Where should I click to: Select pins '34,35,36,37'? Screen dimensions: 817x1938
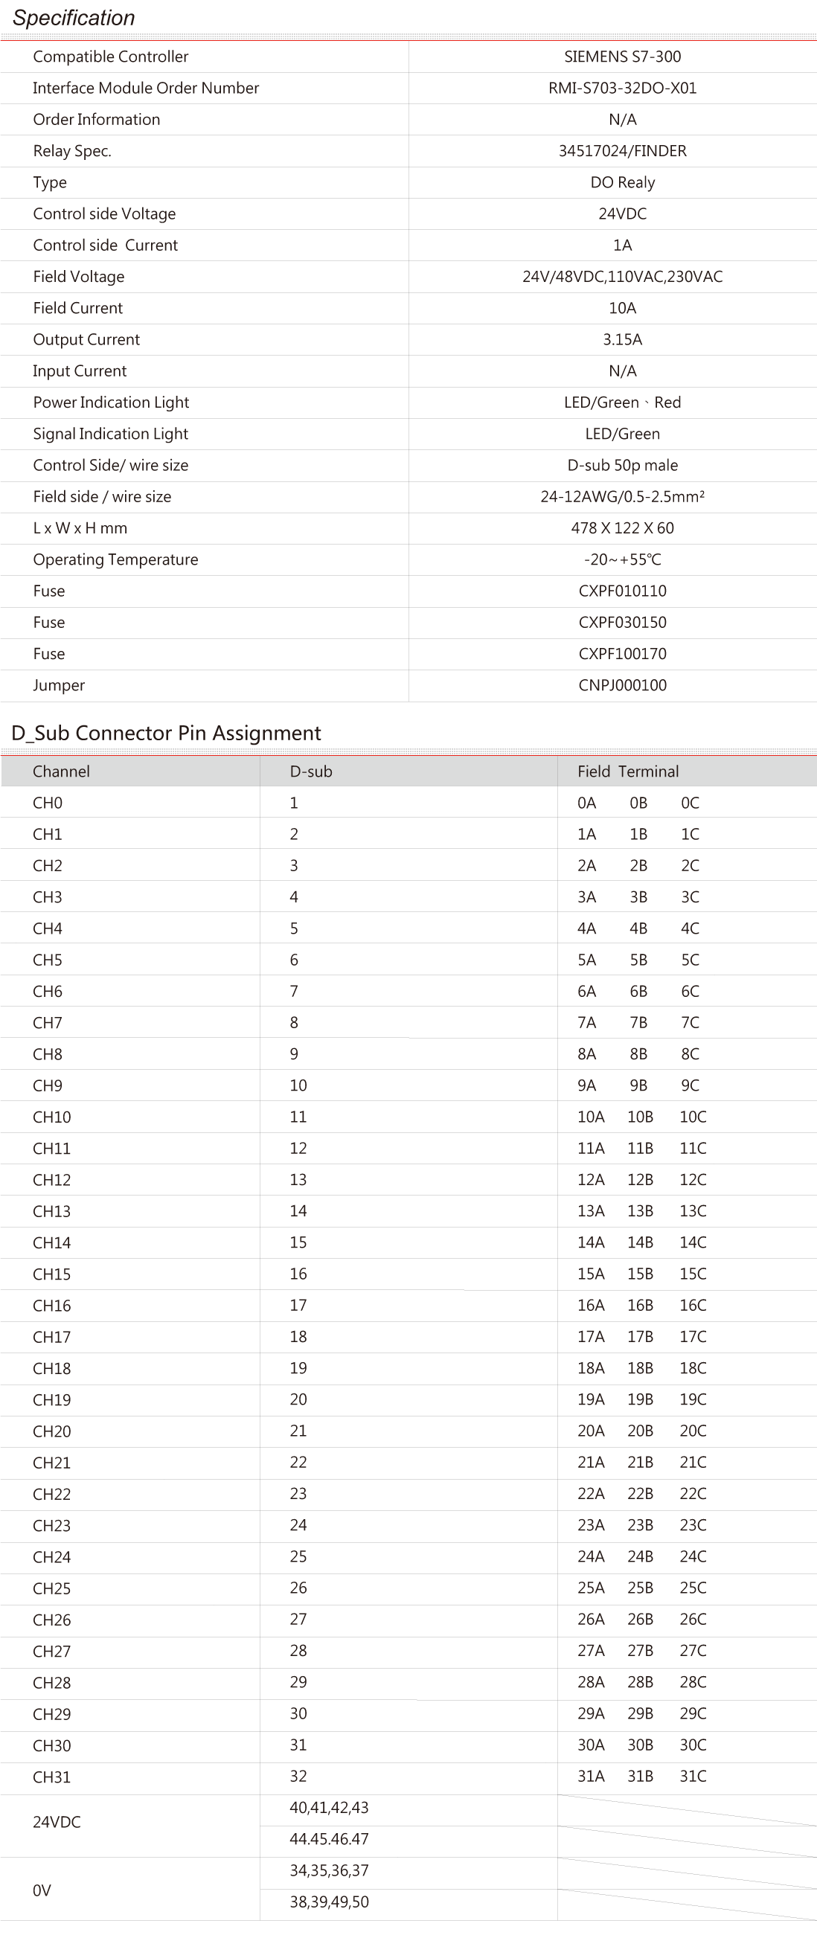click(x=329, y=1870)
